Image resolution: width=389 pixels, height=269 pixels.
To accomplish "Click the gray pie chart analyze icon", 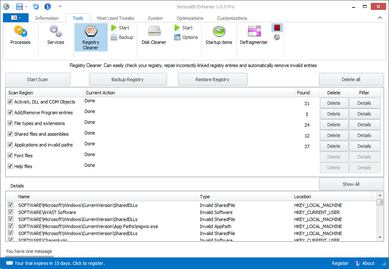I will [x=277, y=37].
